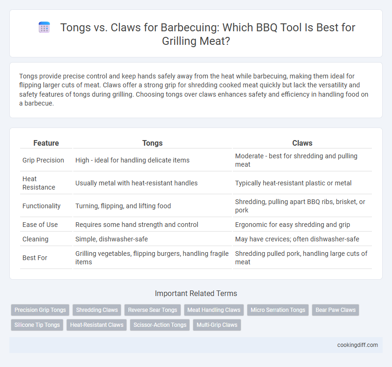Image resolution: width=392 pixels, height=367 pixels.
Task: Click the calendar icon beside the title
Action: click(44, 28)
